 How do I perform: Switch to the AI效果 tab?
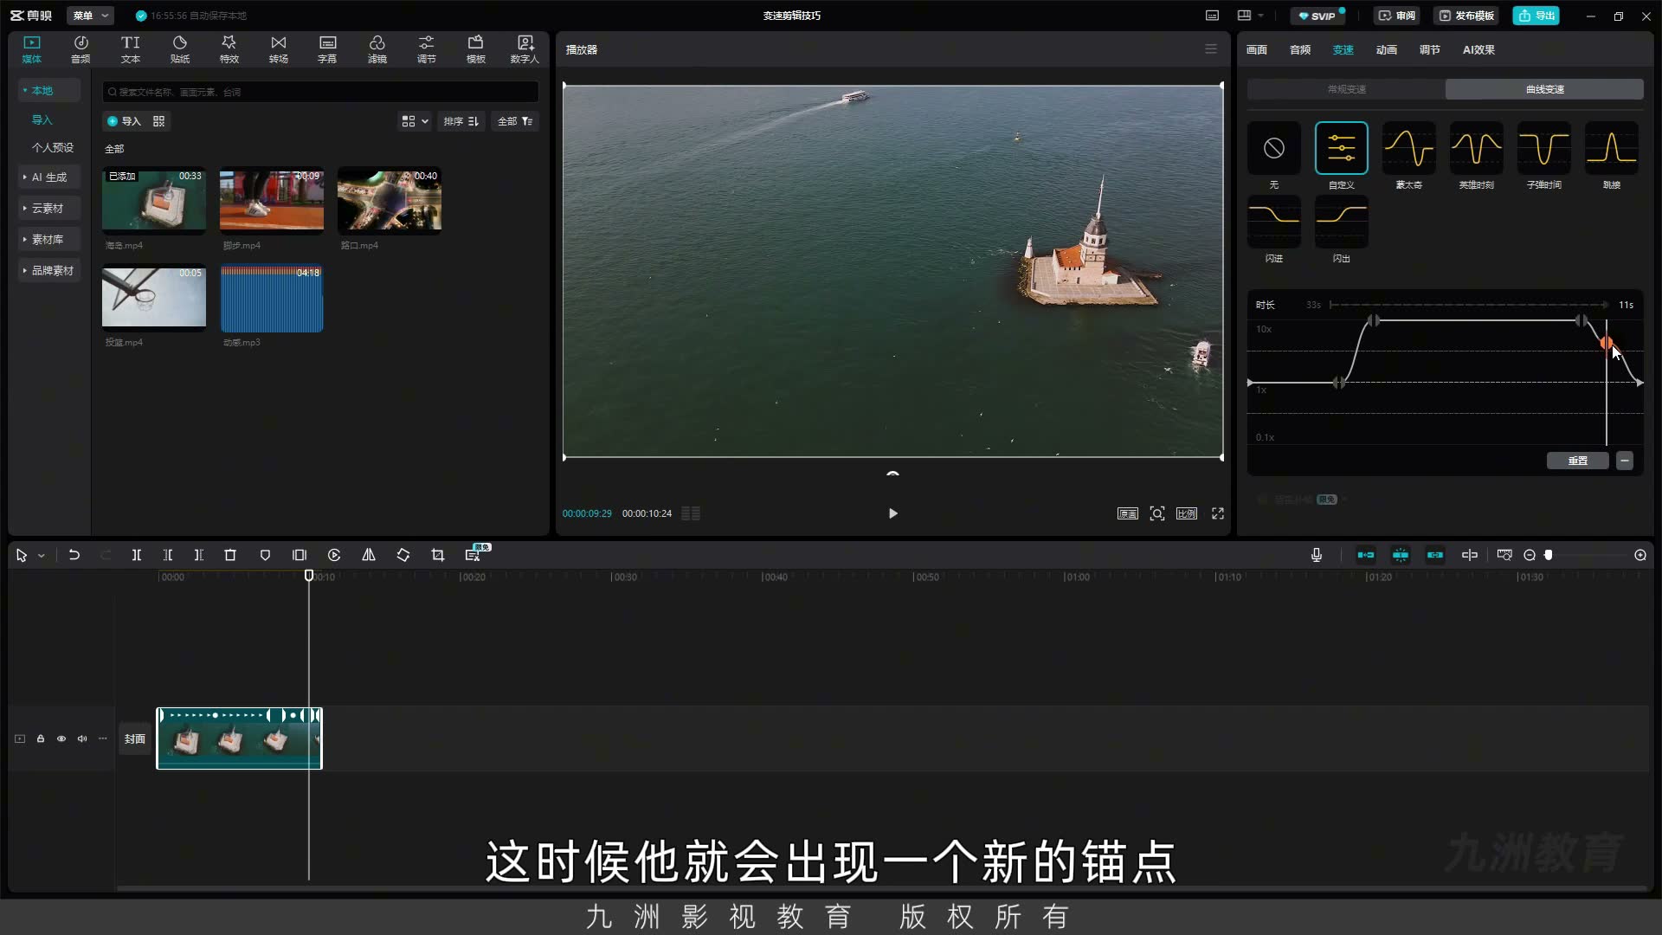click(1478, 49)
